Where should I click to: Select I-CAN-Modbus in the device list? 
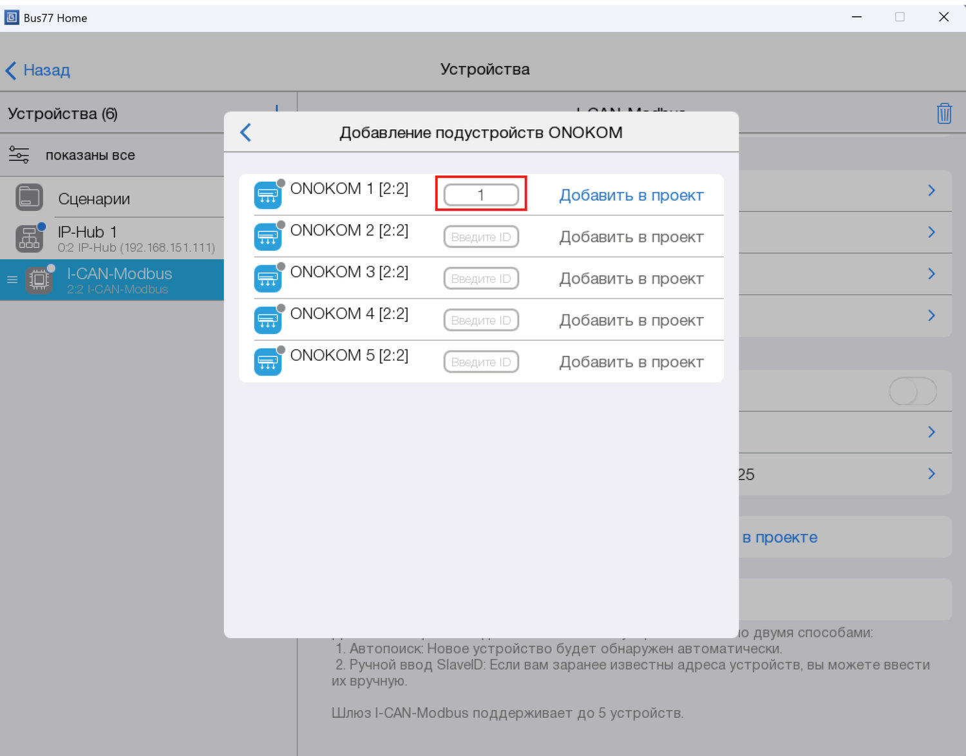(x=119, y=280)
